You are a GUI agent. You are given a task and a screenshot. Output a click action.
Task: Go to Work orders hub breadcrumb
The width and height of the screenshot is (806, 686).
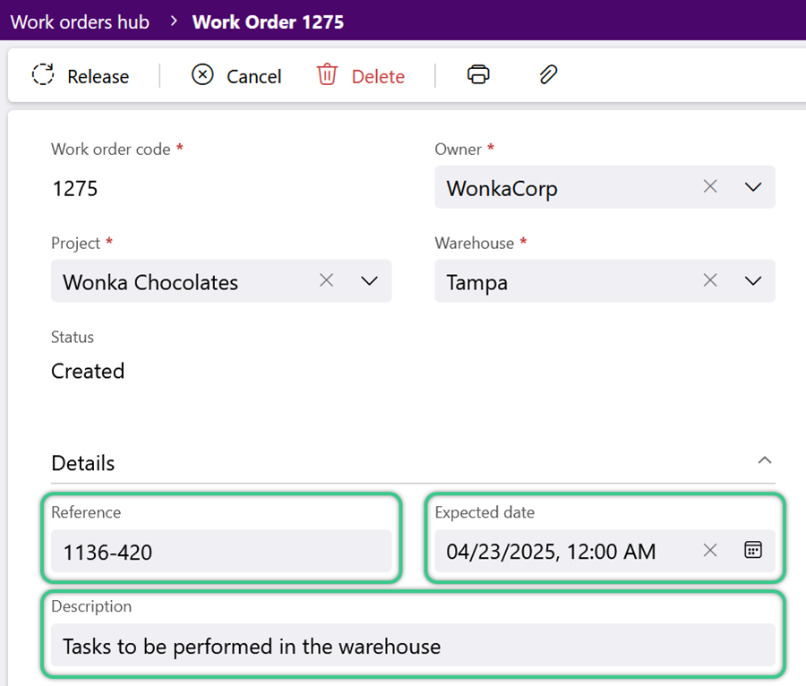pyautogui.click(x=81, y=22)
